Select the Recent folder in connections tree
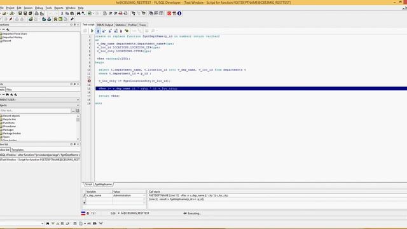The width and height of the screenshot is (407, 229). pyautogui.click(x=7, y=41)
